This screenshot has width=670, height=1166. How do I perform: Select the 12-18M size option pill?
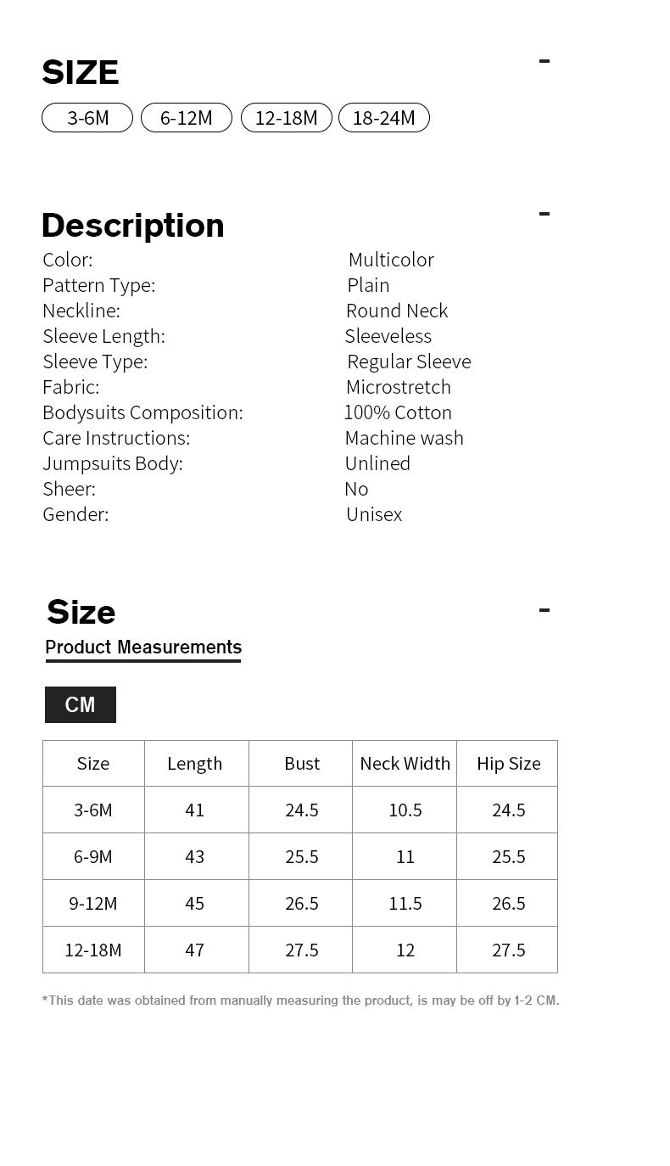pos(287,118)
